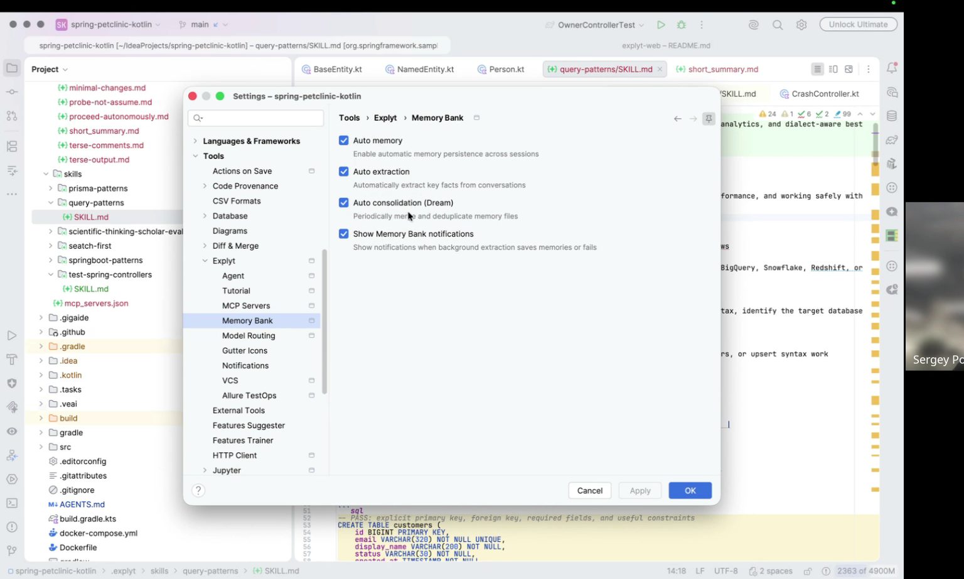The width and height of the screenshot is (964, 579).
Task: Open Settings help question mark
Action: tap(198, 490)
